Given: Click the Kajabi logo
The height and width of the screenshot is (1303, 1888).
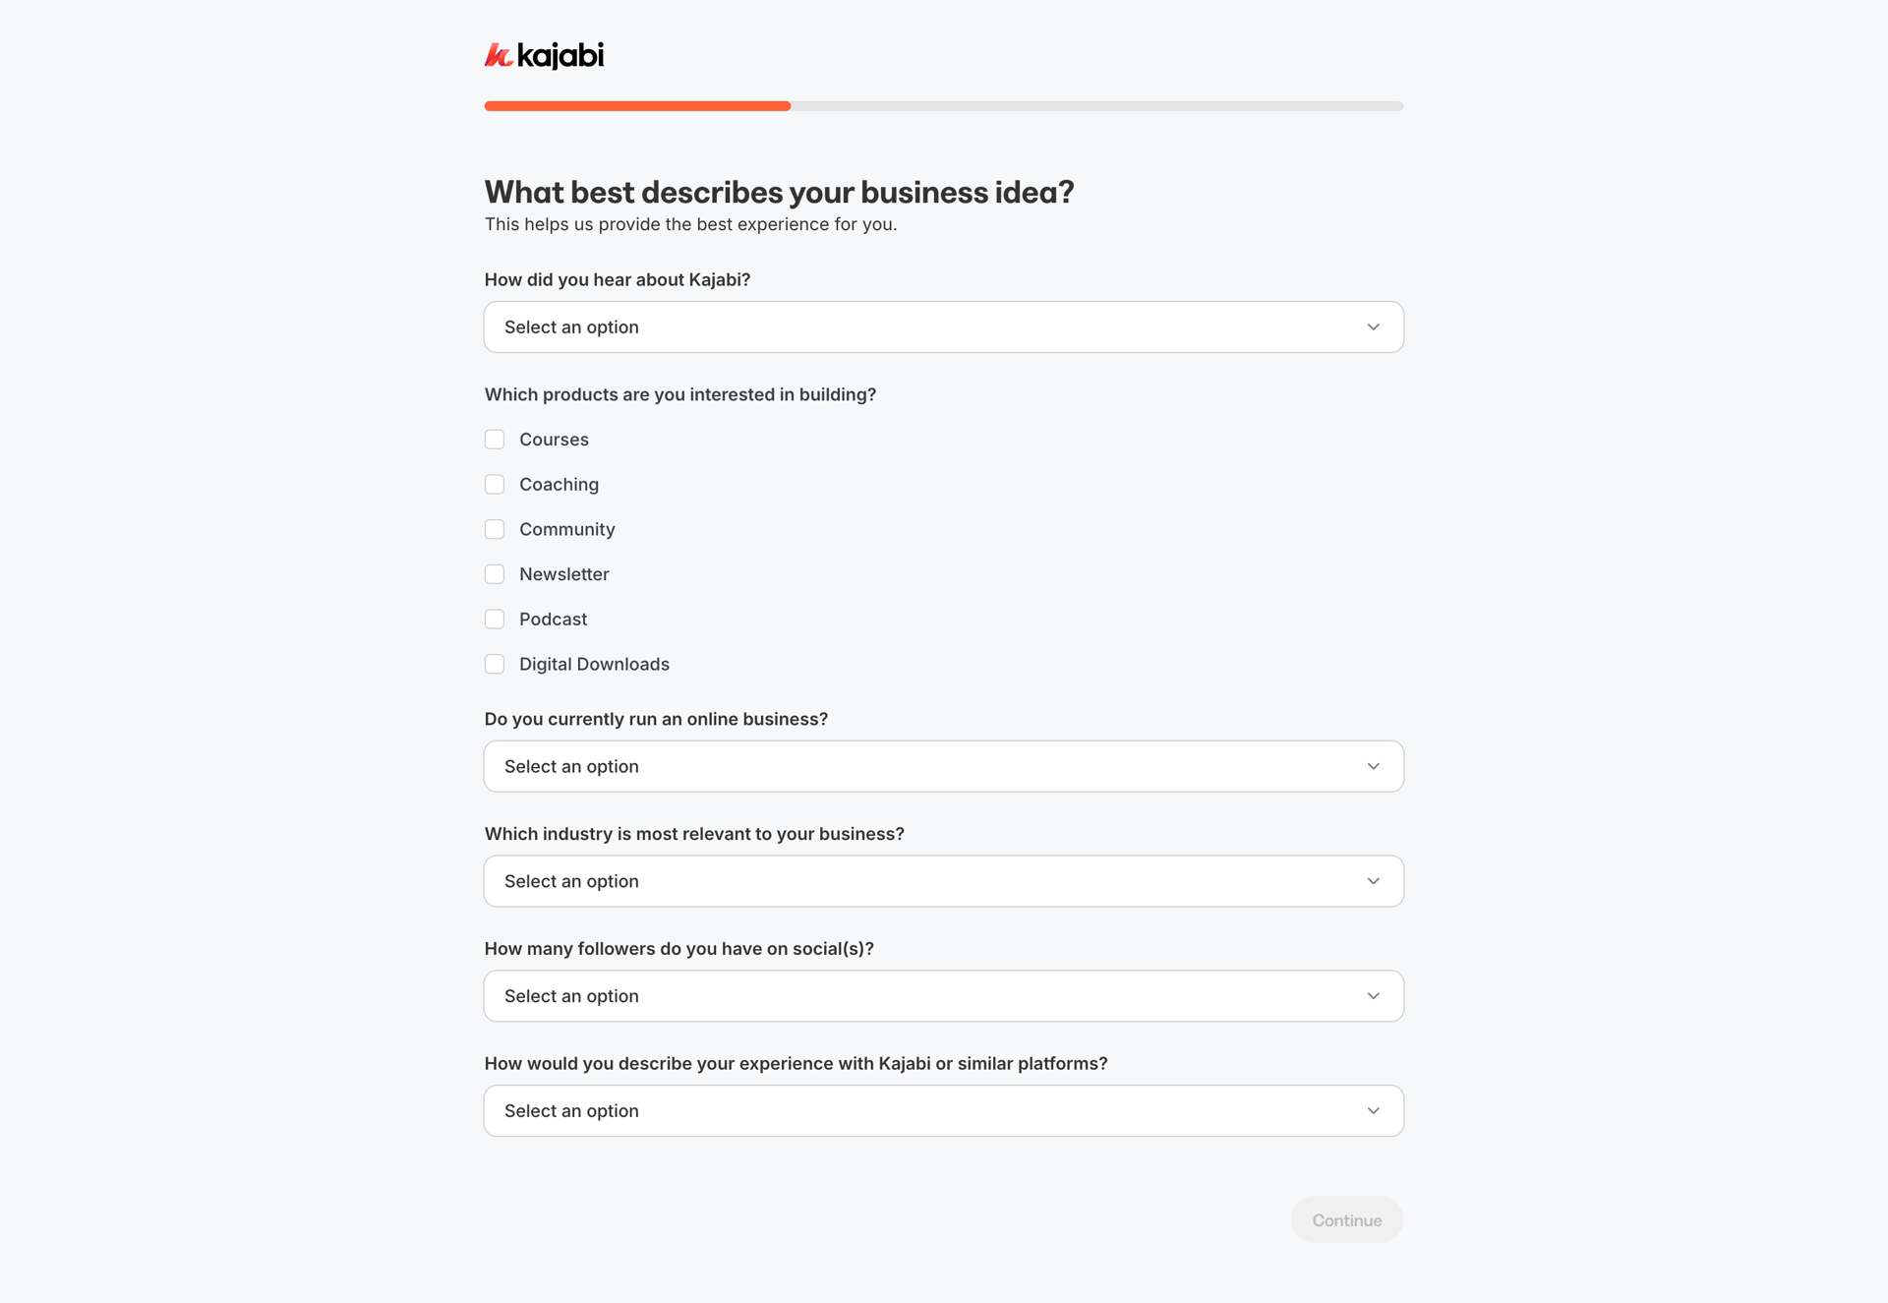Looking at the screenshot, I should click(x=544, y=56).
